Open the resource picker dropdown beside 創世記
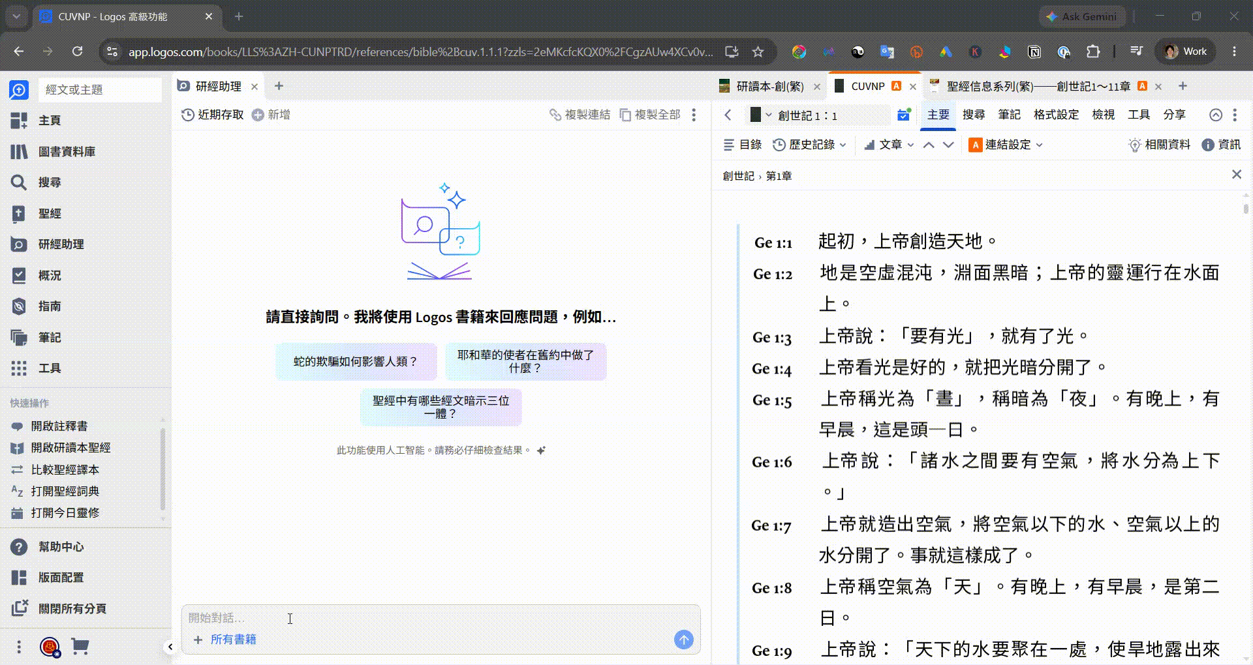Screen dimensions: 1253x665 761,115
